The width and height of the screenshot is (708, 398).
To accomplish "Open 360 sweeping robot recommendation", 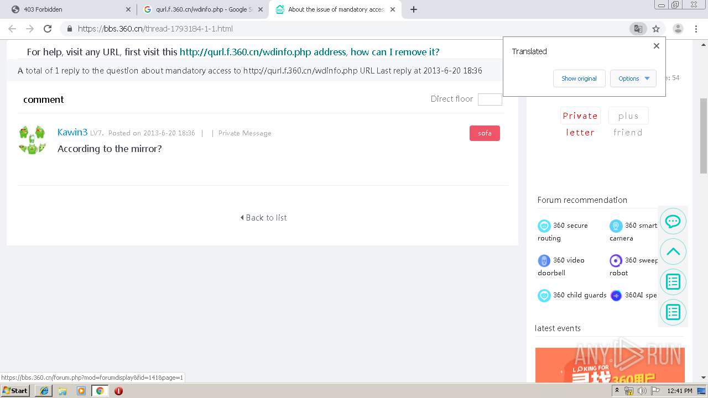I will coord(634,266).
